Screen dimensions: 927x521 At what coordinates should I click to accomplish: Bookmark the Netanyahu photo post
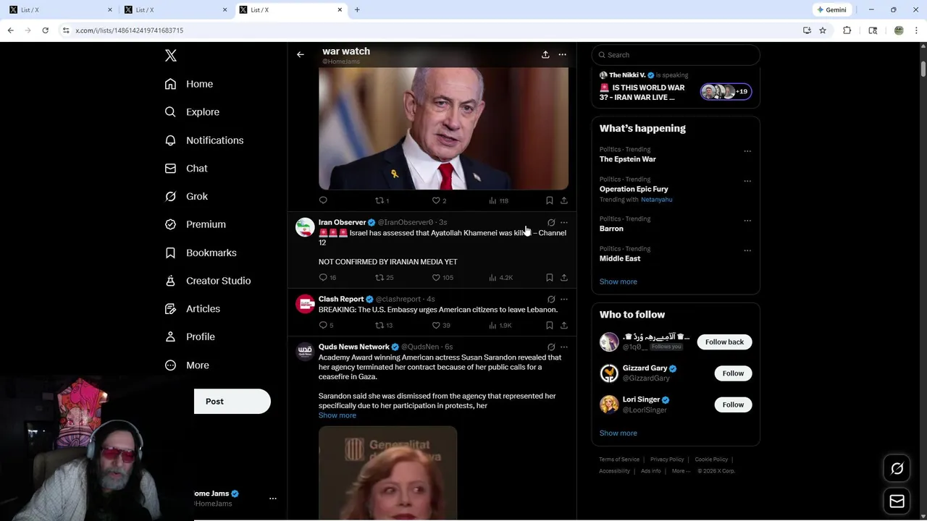point(549,200)
